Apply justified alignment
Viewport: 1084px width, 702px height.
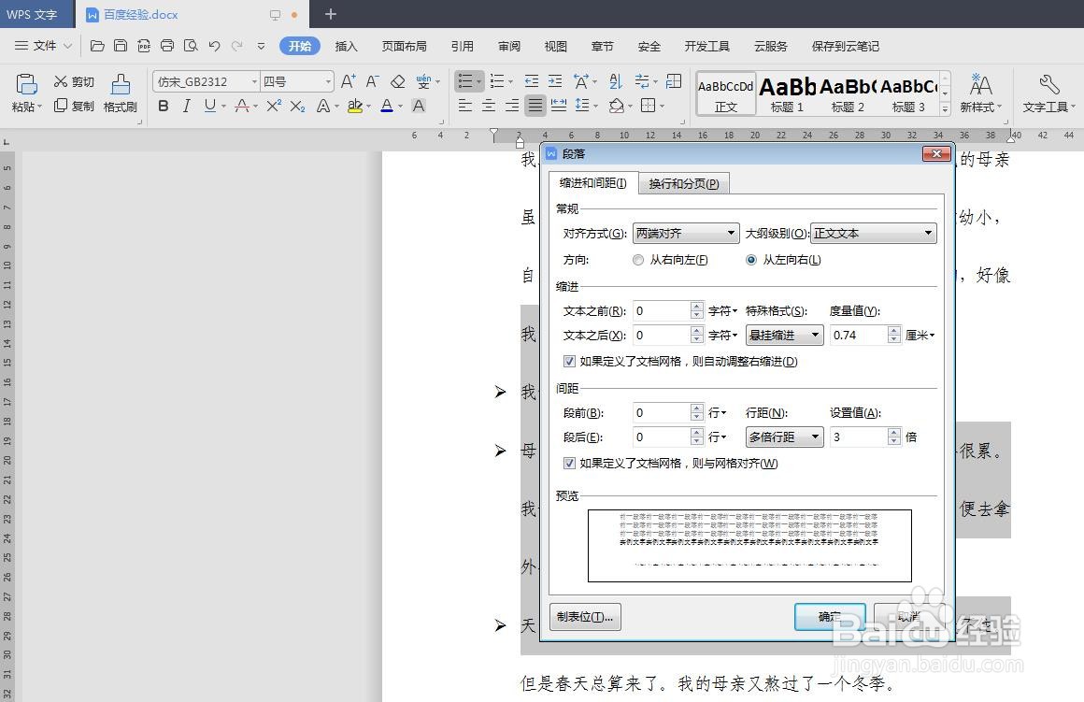tap(535, 106)
